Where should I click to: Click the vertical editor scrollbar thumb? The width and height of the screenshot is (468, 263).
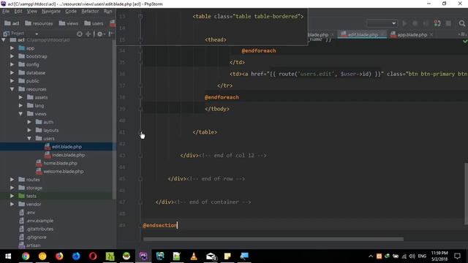(466, 194)
